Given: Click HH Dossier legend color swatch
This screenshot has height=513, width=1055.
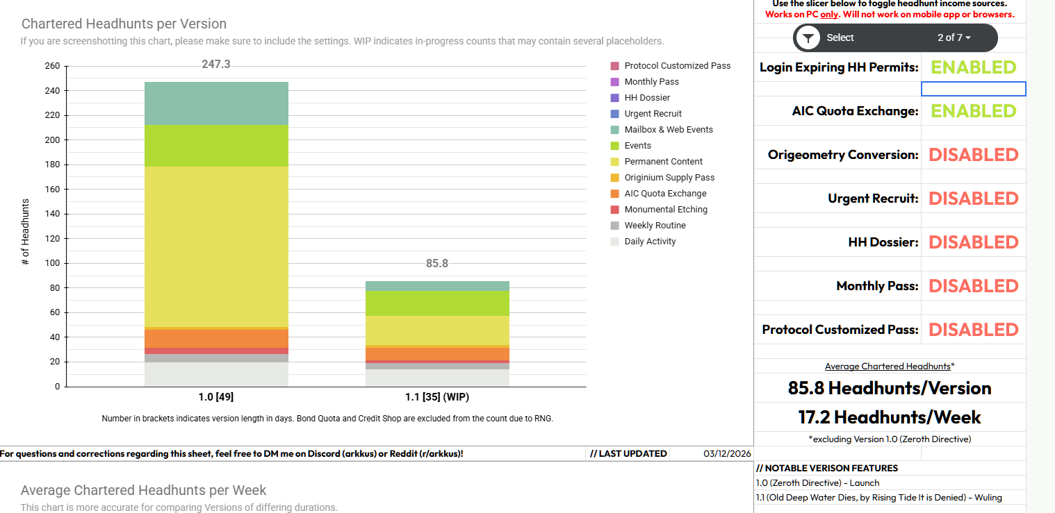Looking at the screenshot, I should tap(614, 98).
